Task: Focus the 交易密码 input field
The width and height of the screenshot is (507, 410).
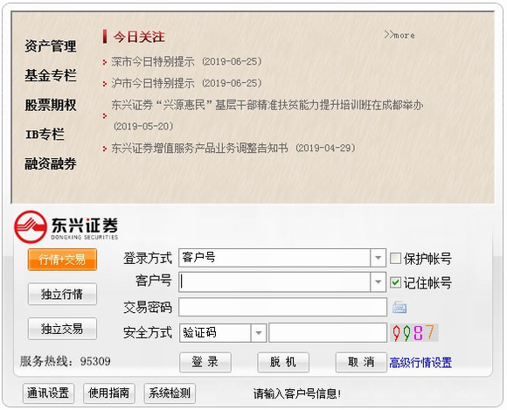Action: [282, 307]
